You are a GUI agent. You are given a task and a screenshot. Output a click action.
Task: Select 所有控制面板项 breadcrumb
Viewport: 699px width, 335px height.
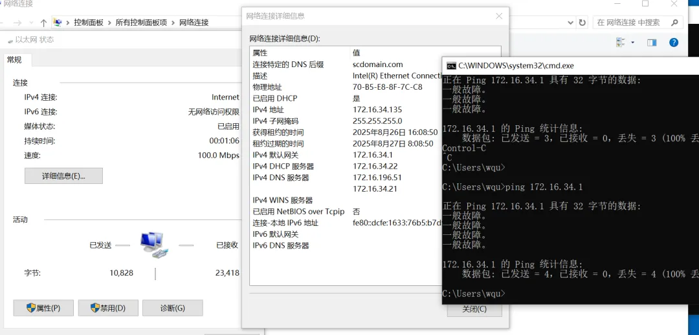pos(141,22)
